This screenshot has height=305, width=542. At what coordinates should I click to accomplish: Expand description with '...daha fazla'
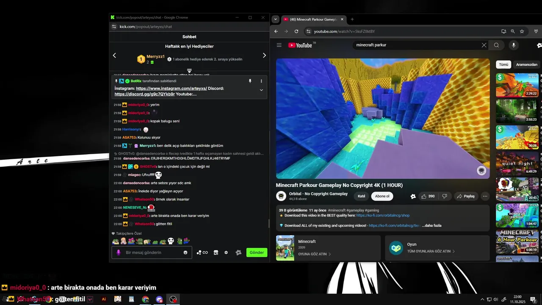(x=432, y=225)
